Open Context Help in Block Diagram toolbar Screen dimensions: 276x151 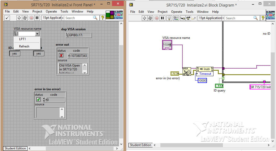point(263,18)
